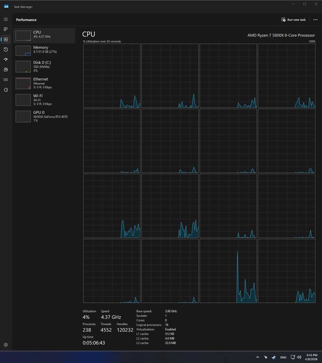Click the AMD Ryzen 7 5800X processor name
The height and width of the screenshot is (363, 322).
pyautogui.click(x=281, y=35)
